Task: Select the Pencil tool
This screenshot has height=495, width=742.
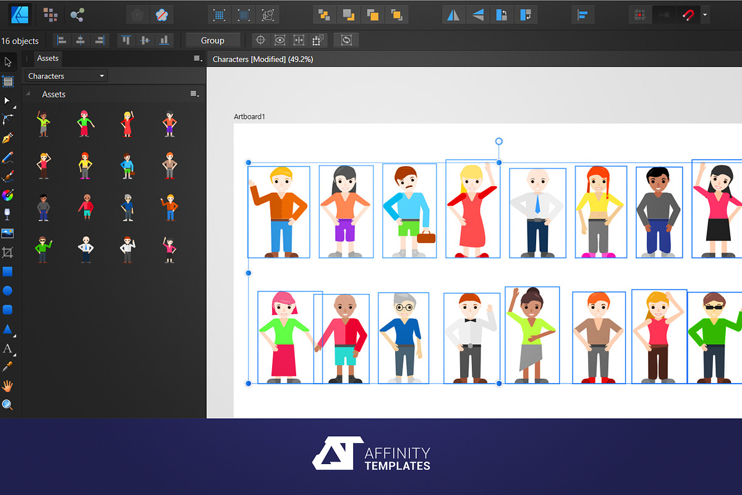Action: 8,157
